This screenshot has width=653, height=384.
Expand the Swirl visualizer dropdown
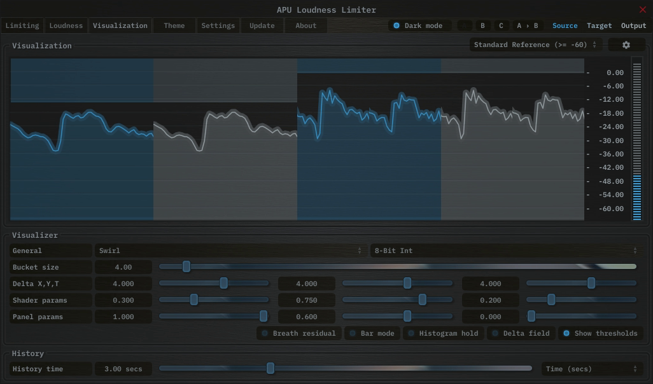(230, 250)
